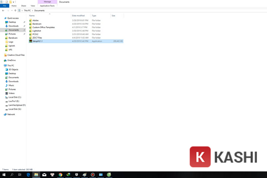This screenshot has height=178, width=267.
Task: Open the Windows Start menu
Action: 4,175
